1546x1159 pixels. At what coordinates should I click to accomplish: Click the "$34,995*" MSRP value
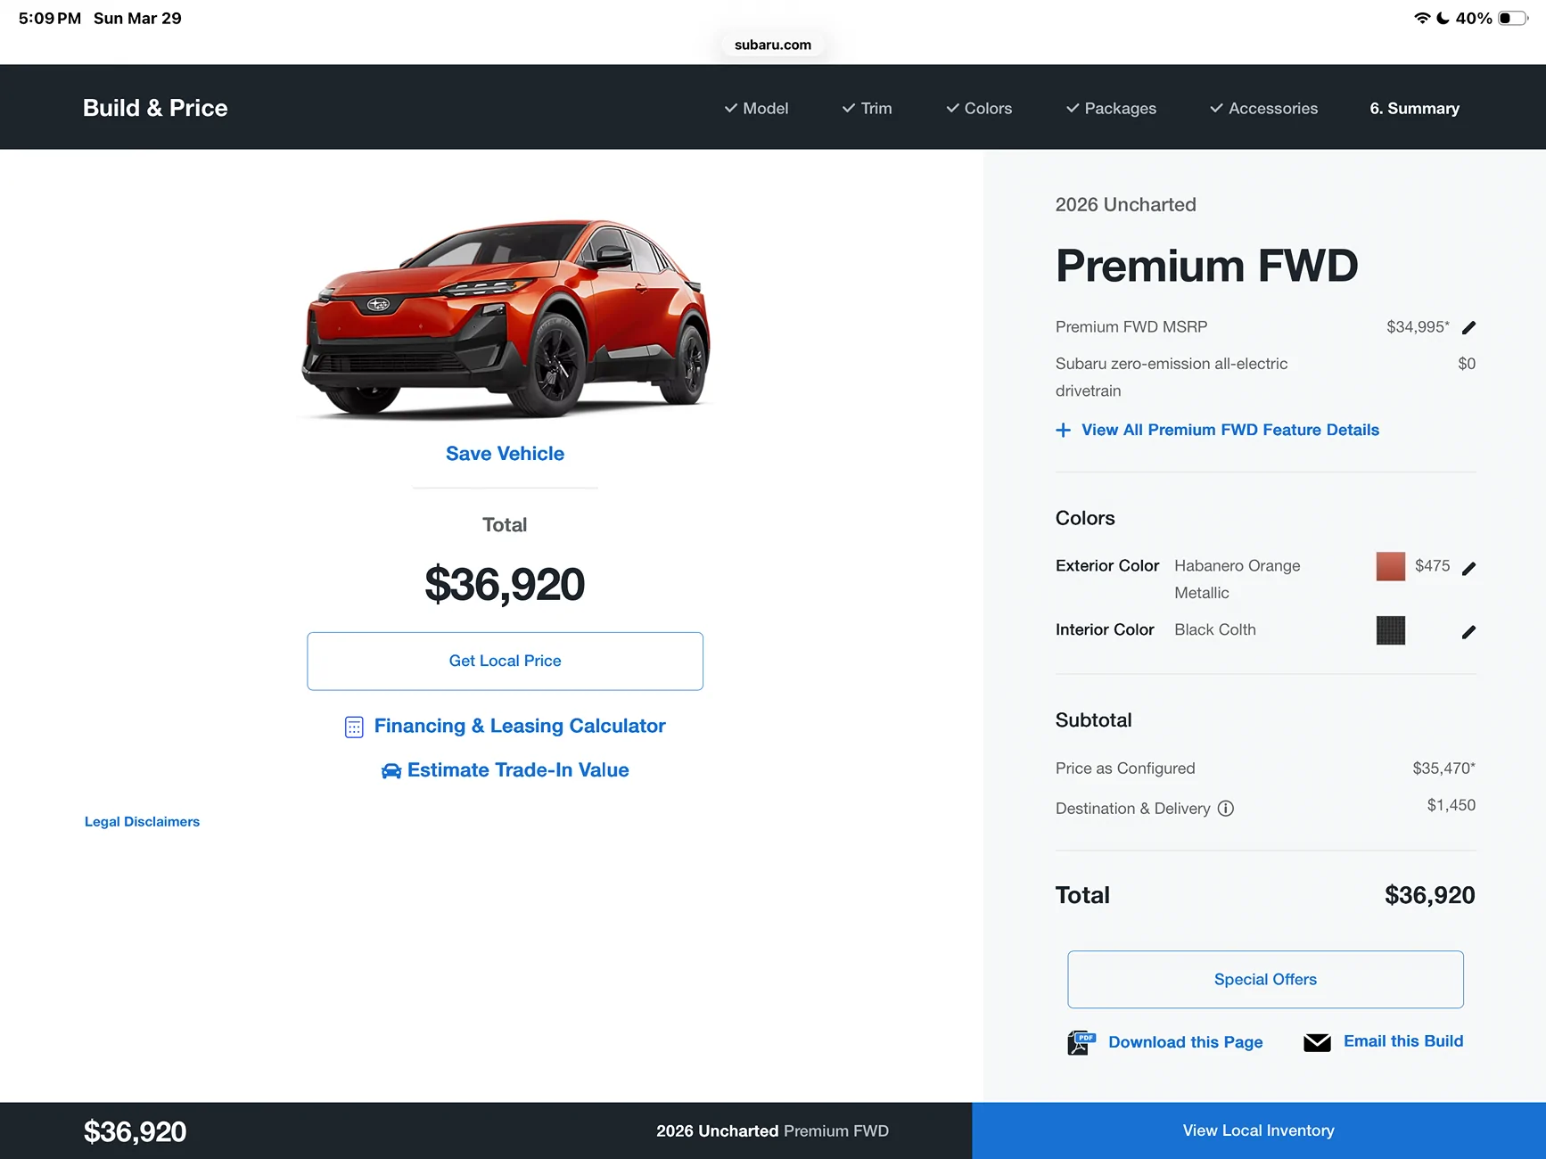coord(1418,327)
